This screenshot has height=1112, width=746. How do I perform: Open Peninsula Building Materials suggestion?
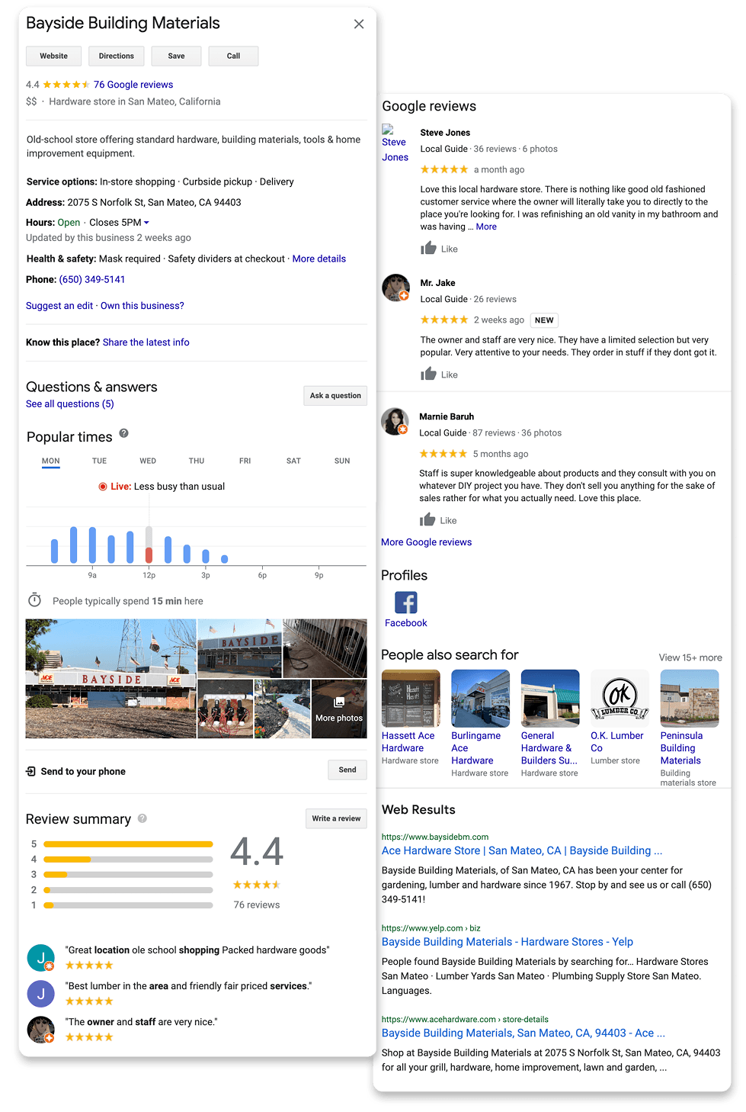coord(690,728)
